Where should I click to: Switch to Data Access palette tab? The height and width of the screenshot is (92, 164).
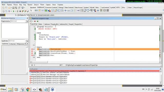pyautogui.click(x=79, y=7)
